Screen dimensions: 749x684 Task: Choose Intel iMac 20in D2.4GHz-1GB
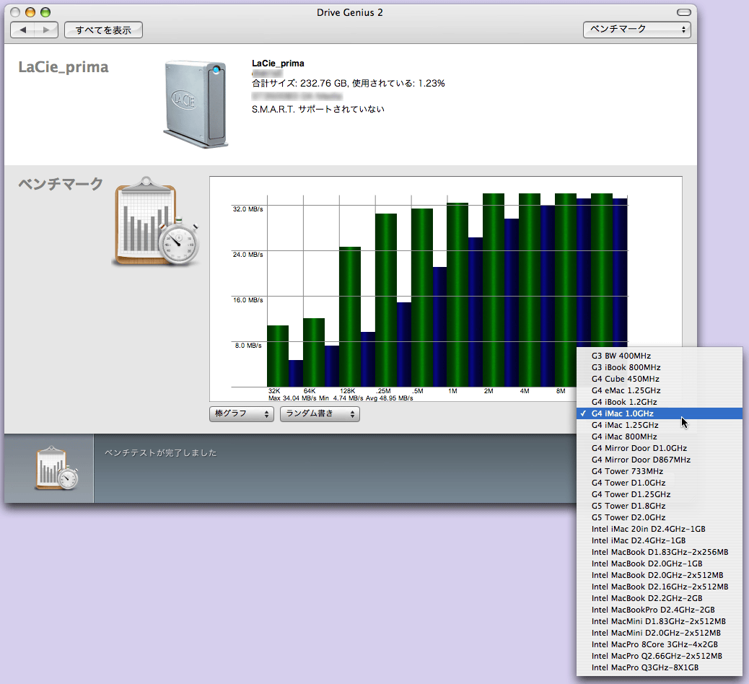660,529
